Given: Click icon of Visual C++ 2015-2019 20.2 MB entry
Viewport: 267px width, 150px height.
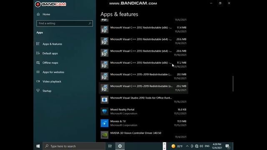Looking at the screenshot, I should 104,88.
